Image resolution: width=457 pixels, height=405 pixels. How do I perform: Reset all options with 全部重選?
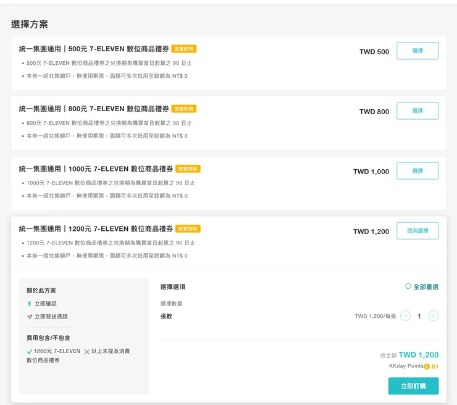[422, 286]
